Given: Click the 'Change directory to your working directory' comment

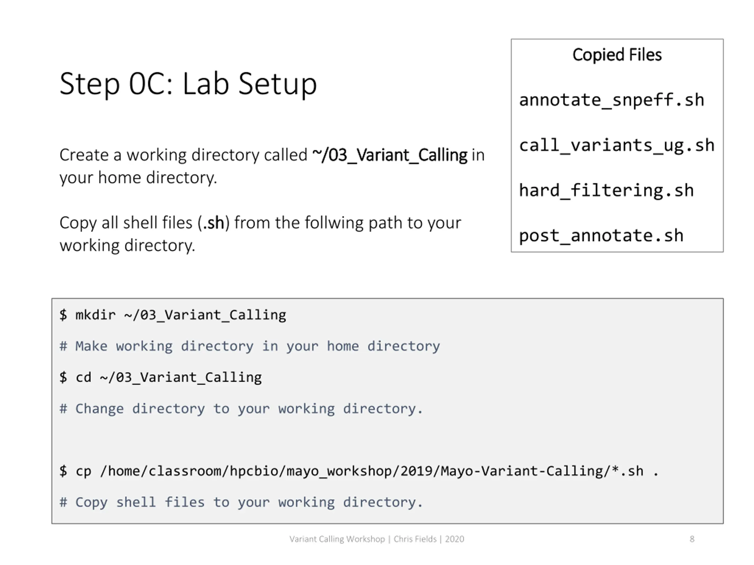Looking at the screenshot, I should tap(241, 409).
